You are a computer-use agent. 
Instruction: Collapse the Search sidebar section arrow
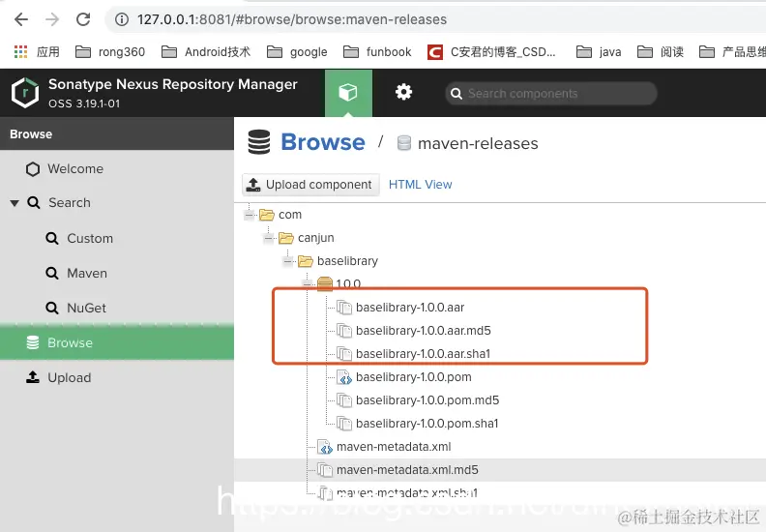[x=15, y=203]
